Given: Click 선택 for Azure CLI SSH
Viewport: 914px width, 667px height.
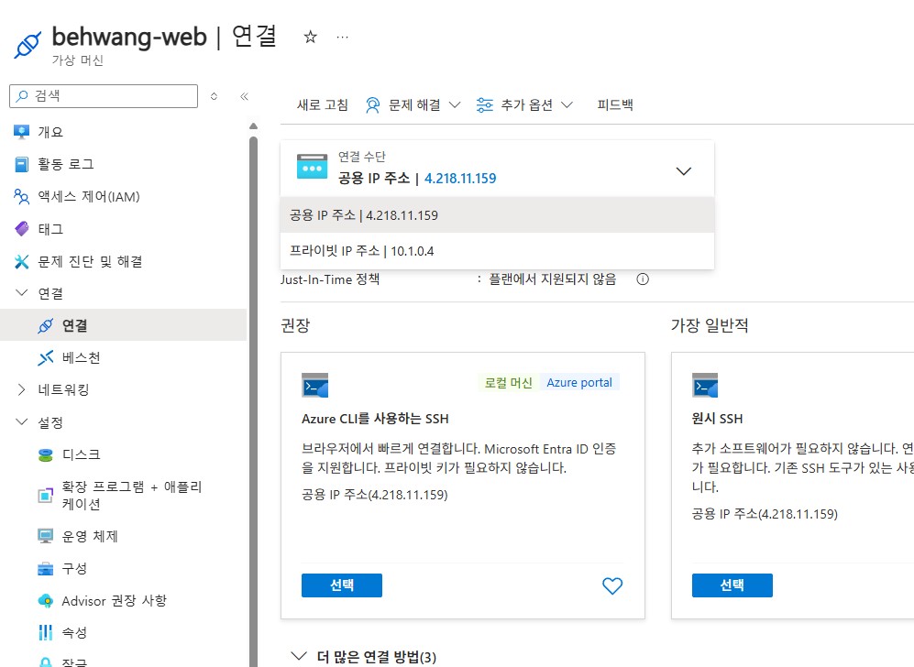Looking at the screenshot, I should 342,585.
